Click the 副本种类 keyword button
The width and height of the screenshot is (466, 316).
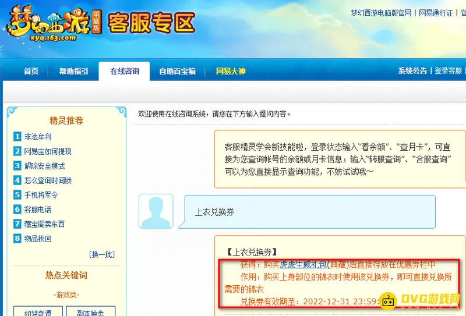(x=91, y=311)
